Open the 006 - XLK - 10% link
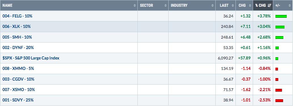This screenshot has height=106, width=293. tap(16, 26)
